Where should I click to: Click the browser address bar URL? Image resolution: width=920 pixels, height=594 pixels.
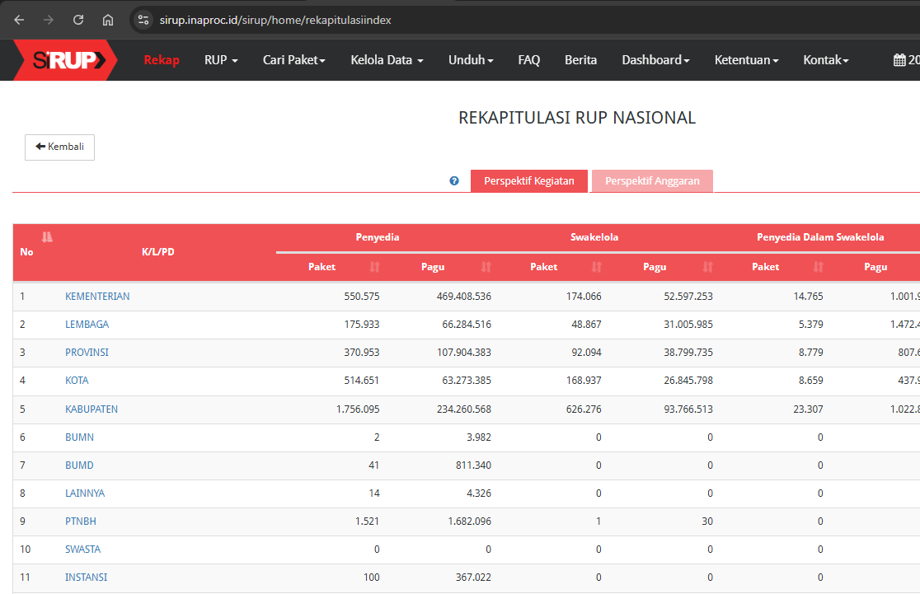click(x=275, y=20)
